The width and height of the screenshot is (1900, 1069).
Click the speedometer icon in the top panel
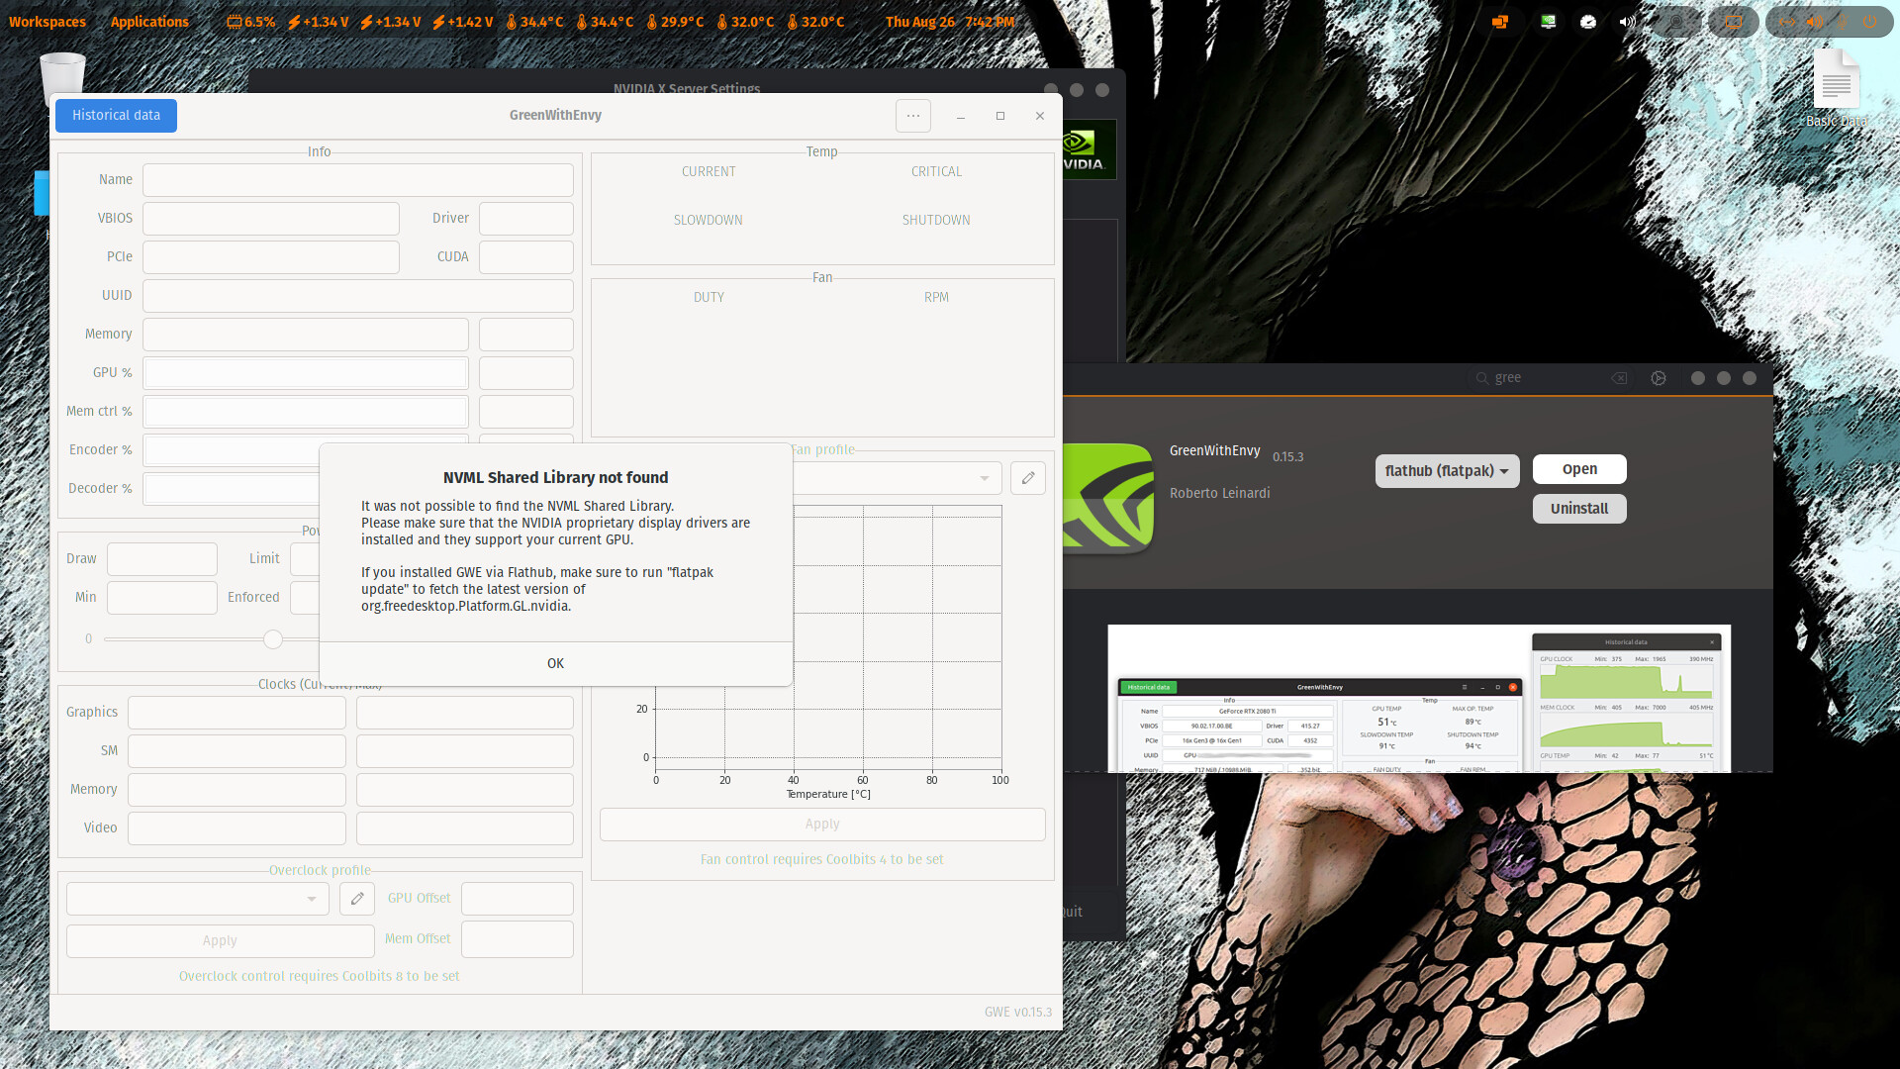click(x=1587, y=22)
